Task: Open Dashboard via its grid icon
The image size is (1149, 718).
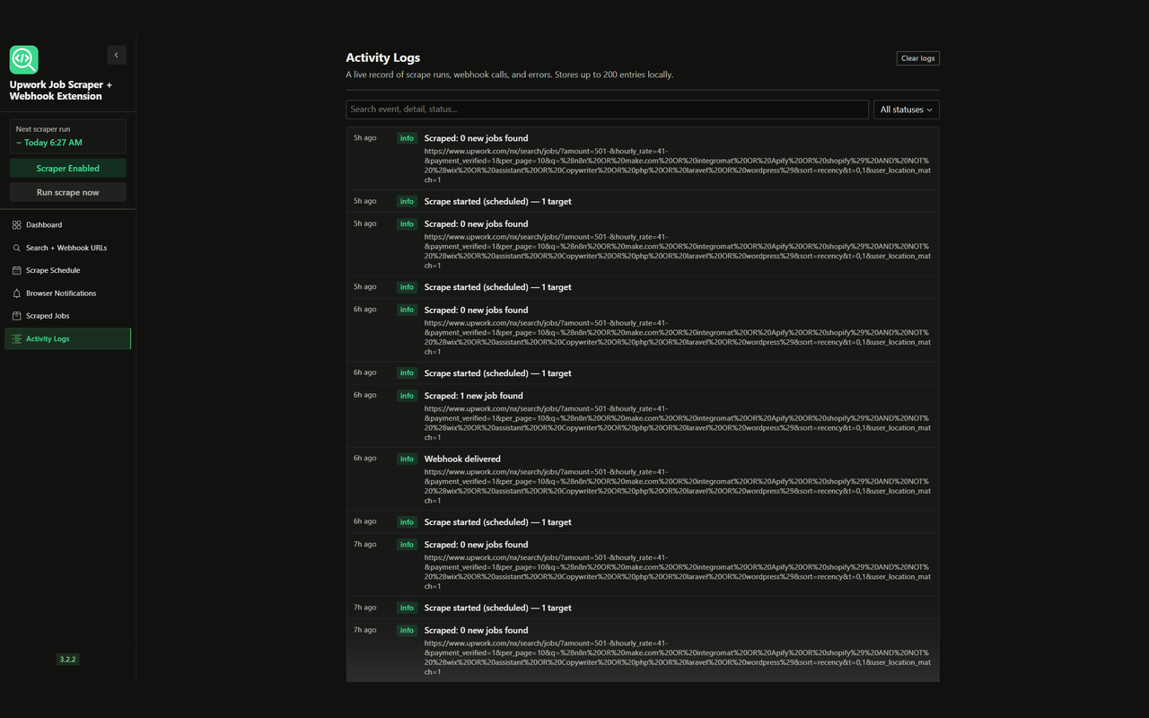Action: 17,225
